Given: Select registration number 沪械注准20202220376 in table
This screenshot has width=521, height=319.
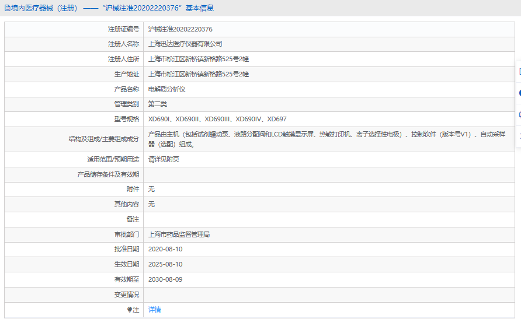Looking at the screenshot, I should coord(180,29).
